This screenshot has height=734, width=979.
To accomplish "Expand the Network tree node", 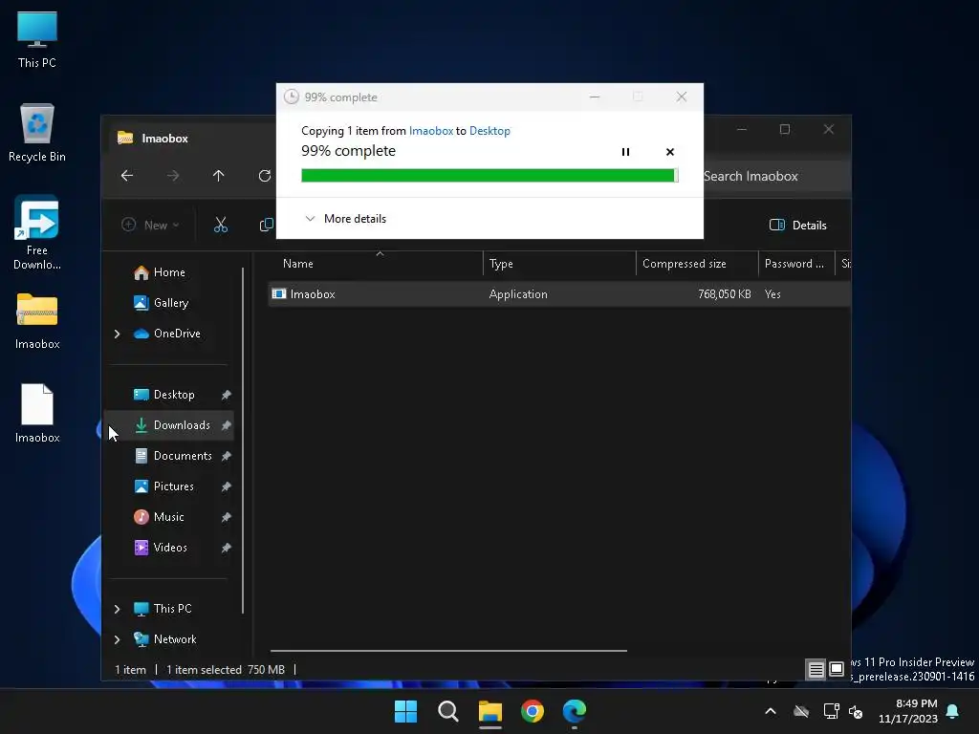I will tap(117, 639).
